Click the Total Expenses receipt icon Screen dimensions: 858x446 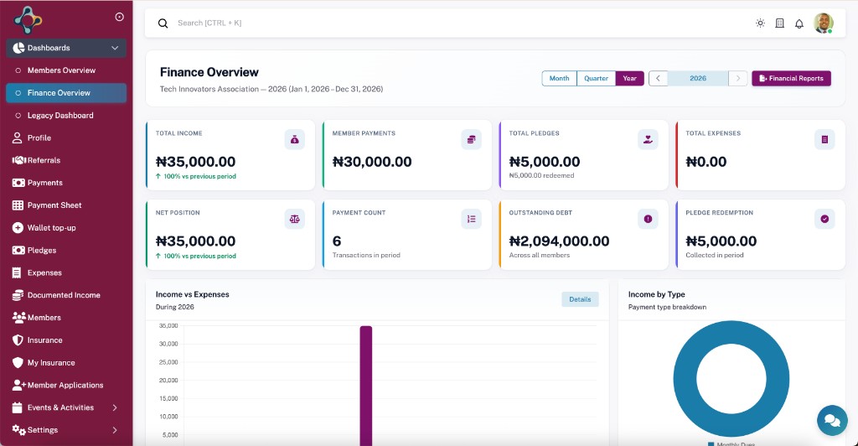tap(824, 139)
